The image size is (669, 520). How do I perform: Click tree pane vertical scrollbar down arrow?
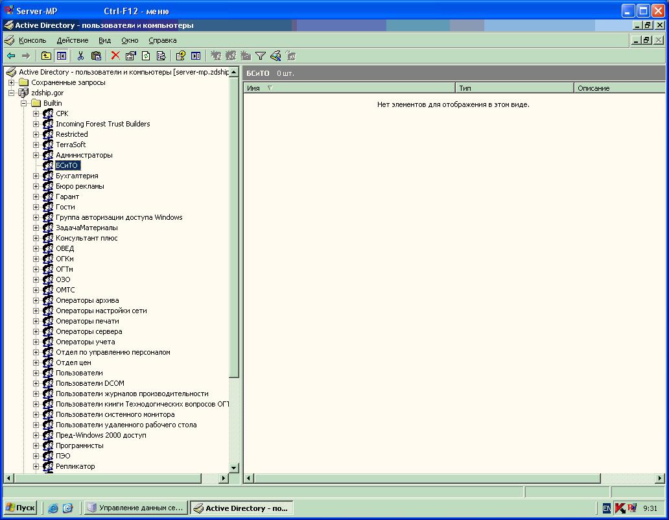point(234,468)
